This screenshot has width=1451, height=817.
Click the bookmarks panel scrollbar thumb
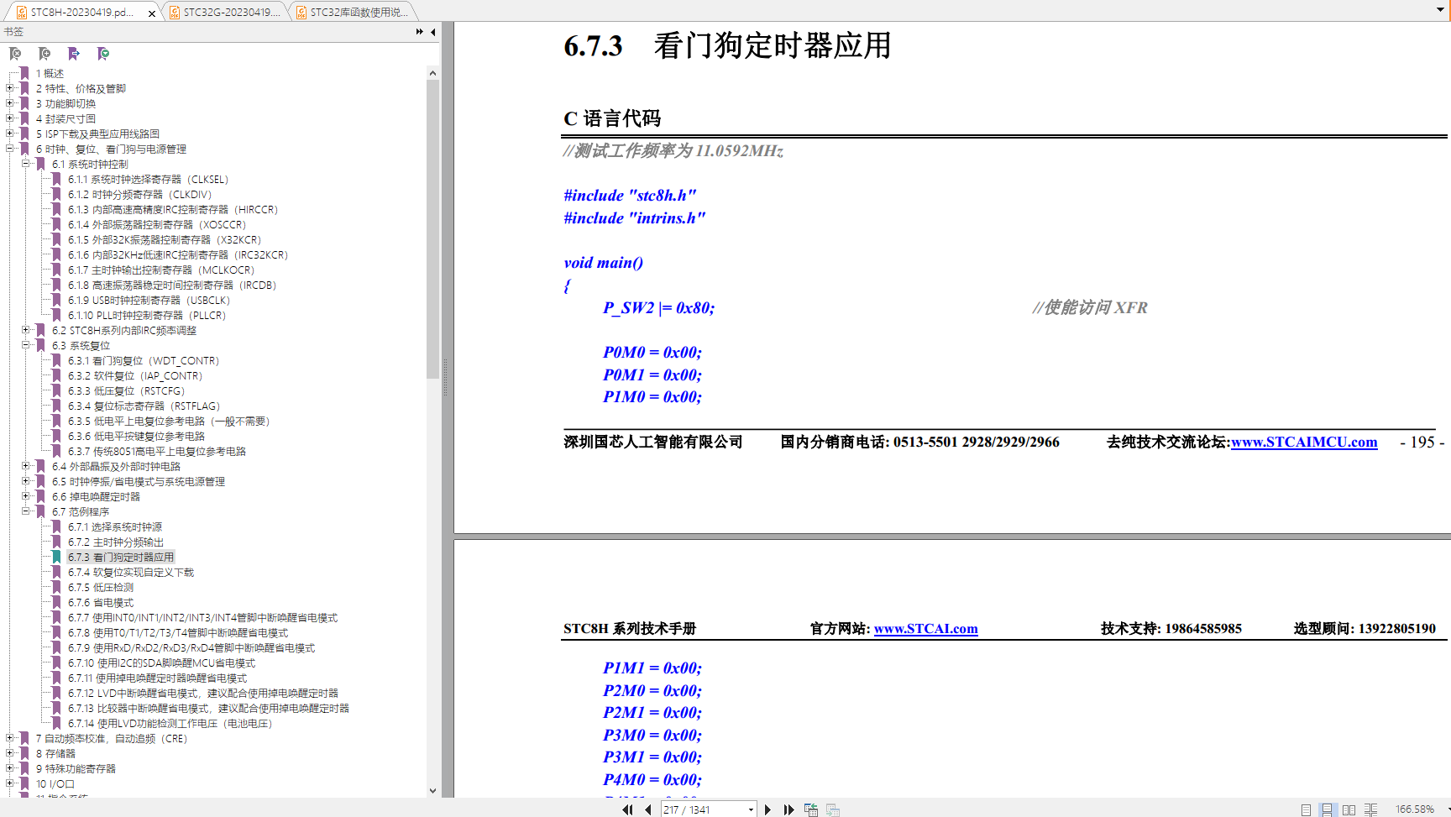[433, 228]
